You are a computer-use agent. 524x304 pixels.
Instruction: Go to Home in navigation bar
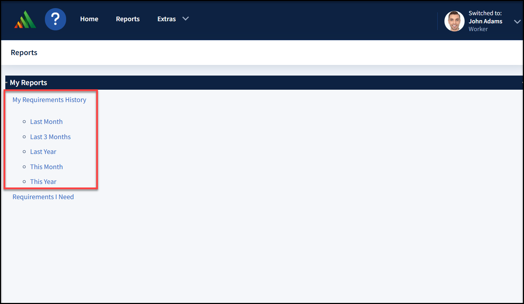(89, 19)
